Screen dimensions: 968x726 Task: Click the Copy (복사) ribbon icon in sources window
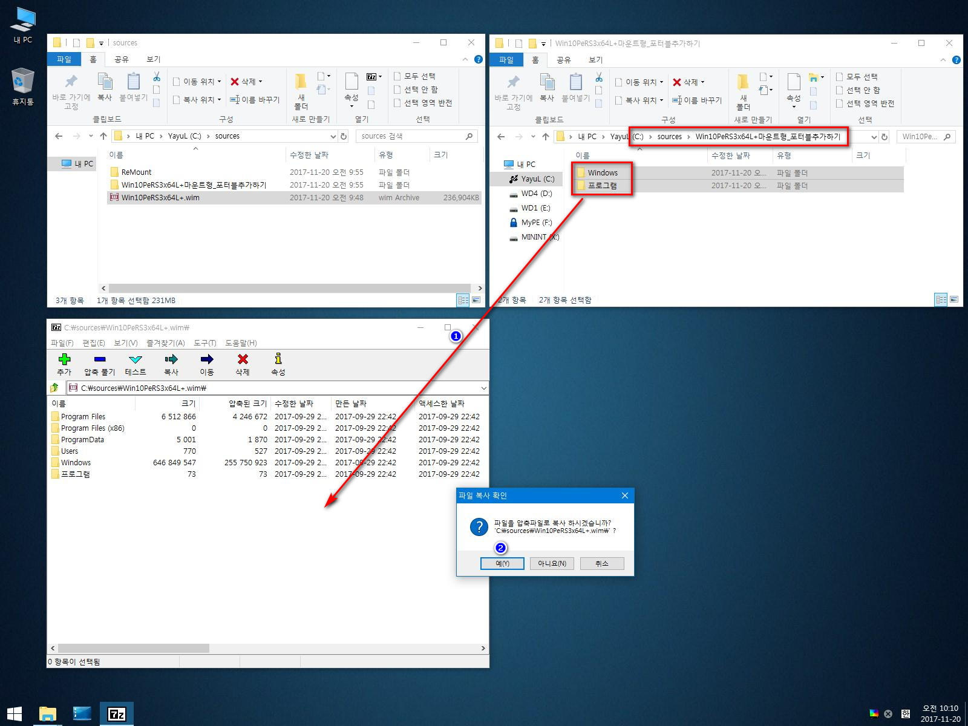pos(105,82)
